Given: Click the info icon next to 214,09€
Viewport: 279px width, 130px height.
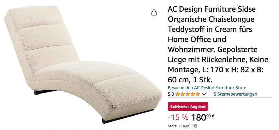Looking at the screenshot, I should pyautogui.click(x=195, y=126).
